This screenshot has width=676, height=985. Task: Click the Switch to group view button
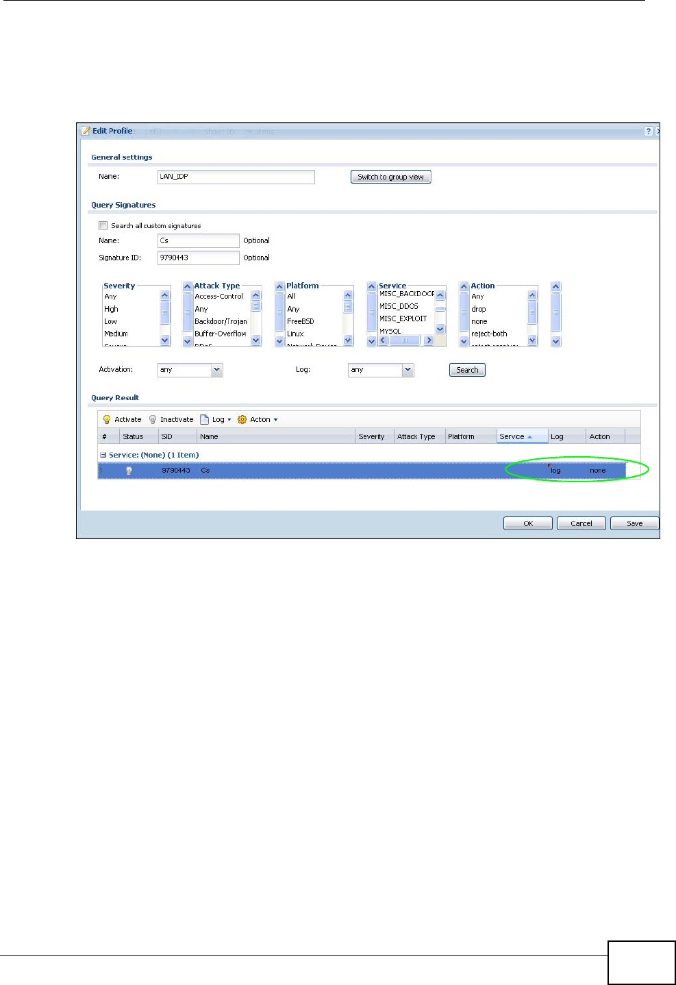391,177
